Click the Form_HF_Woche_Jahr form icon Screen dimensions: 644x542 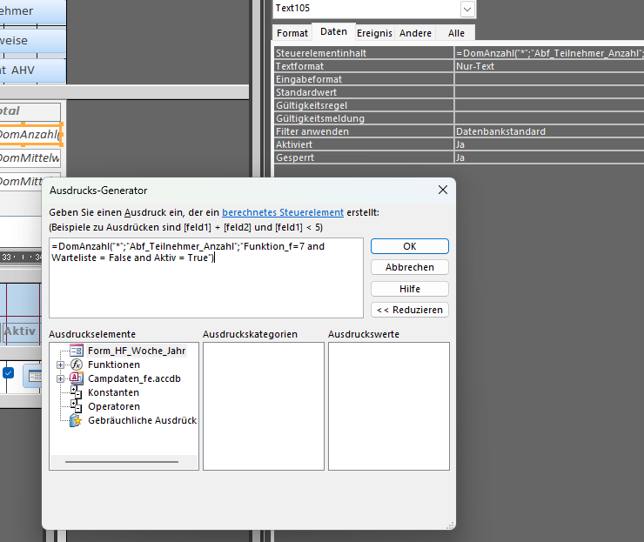(x=77, y=351)
